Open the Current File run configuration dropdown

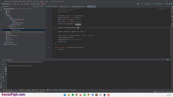tap(148, 4)
